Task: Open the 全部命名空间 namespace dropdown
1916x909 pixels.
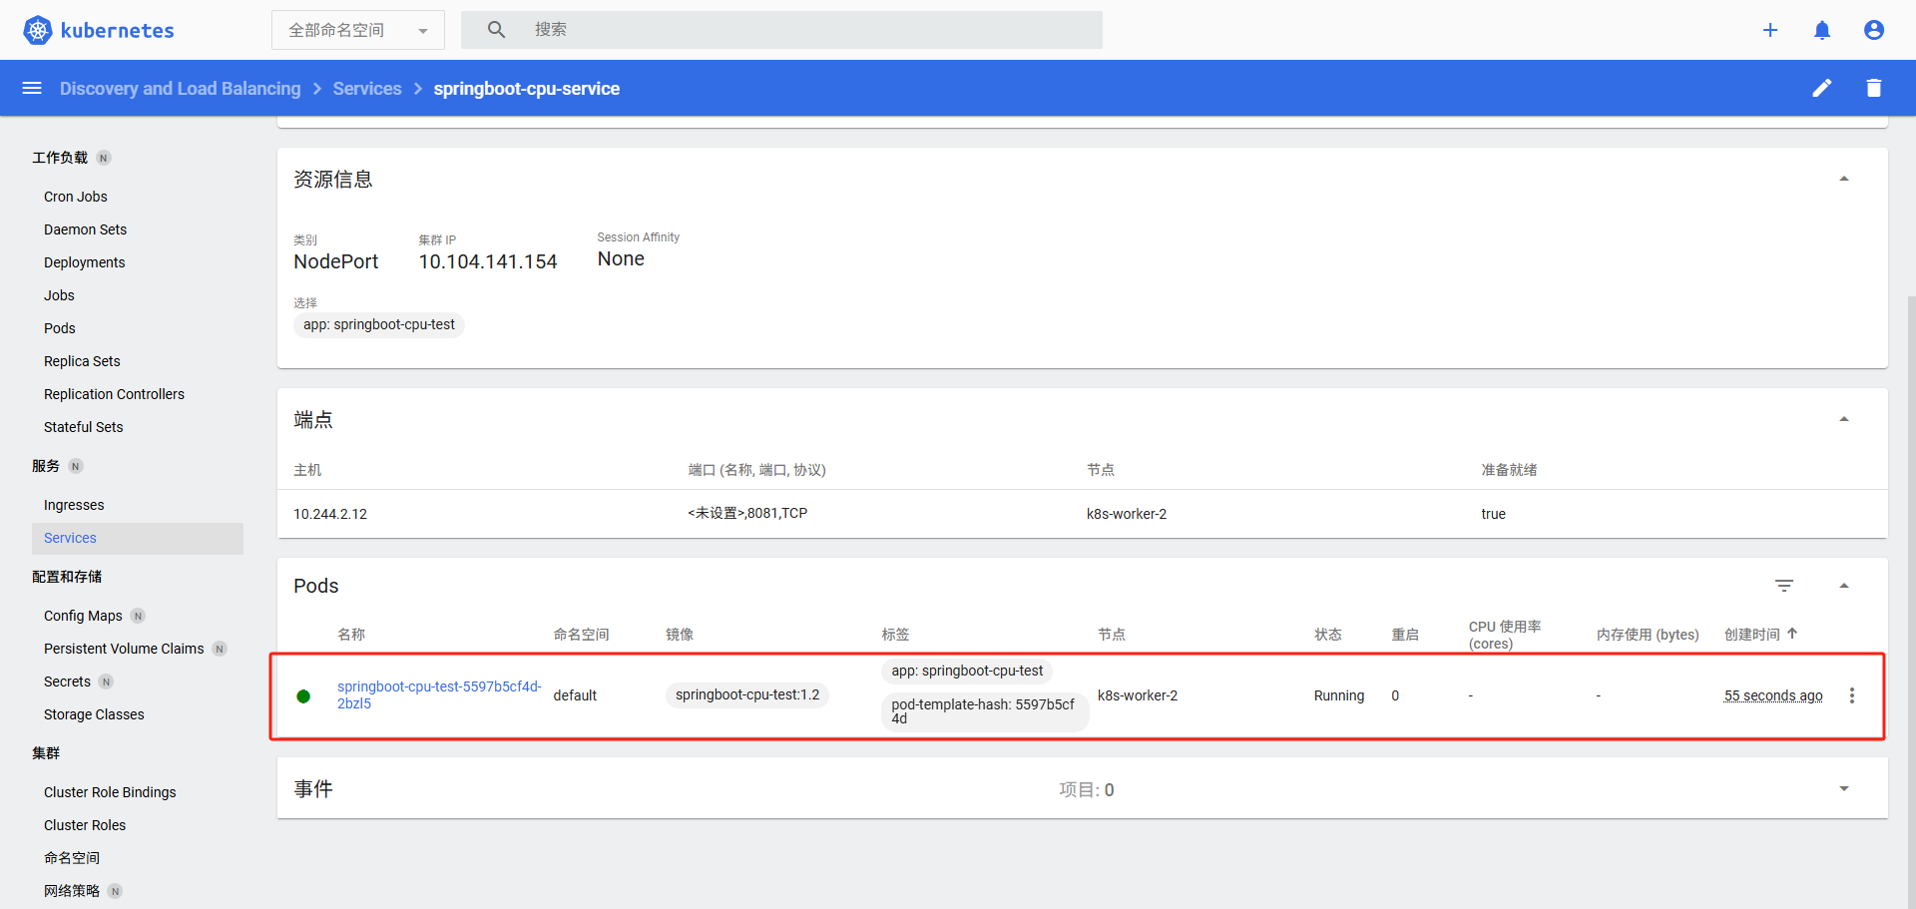Action: [358, 30]
